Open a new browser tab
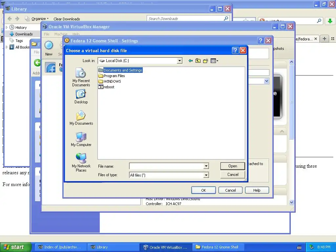Viewport: 336px width, 252px height. pos(325,39)
